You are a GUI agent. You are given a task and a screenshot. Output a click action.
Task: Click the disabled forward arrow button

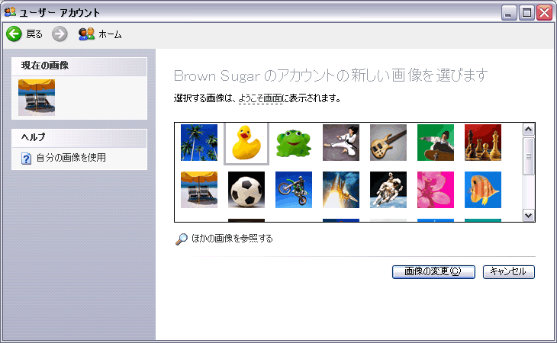pos(60,34)
